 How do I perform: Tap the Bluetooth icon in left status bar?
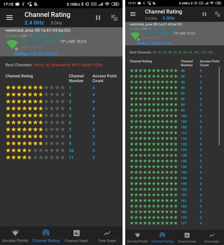(x=82, y=4)
